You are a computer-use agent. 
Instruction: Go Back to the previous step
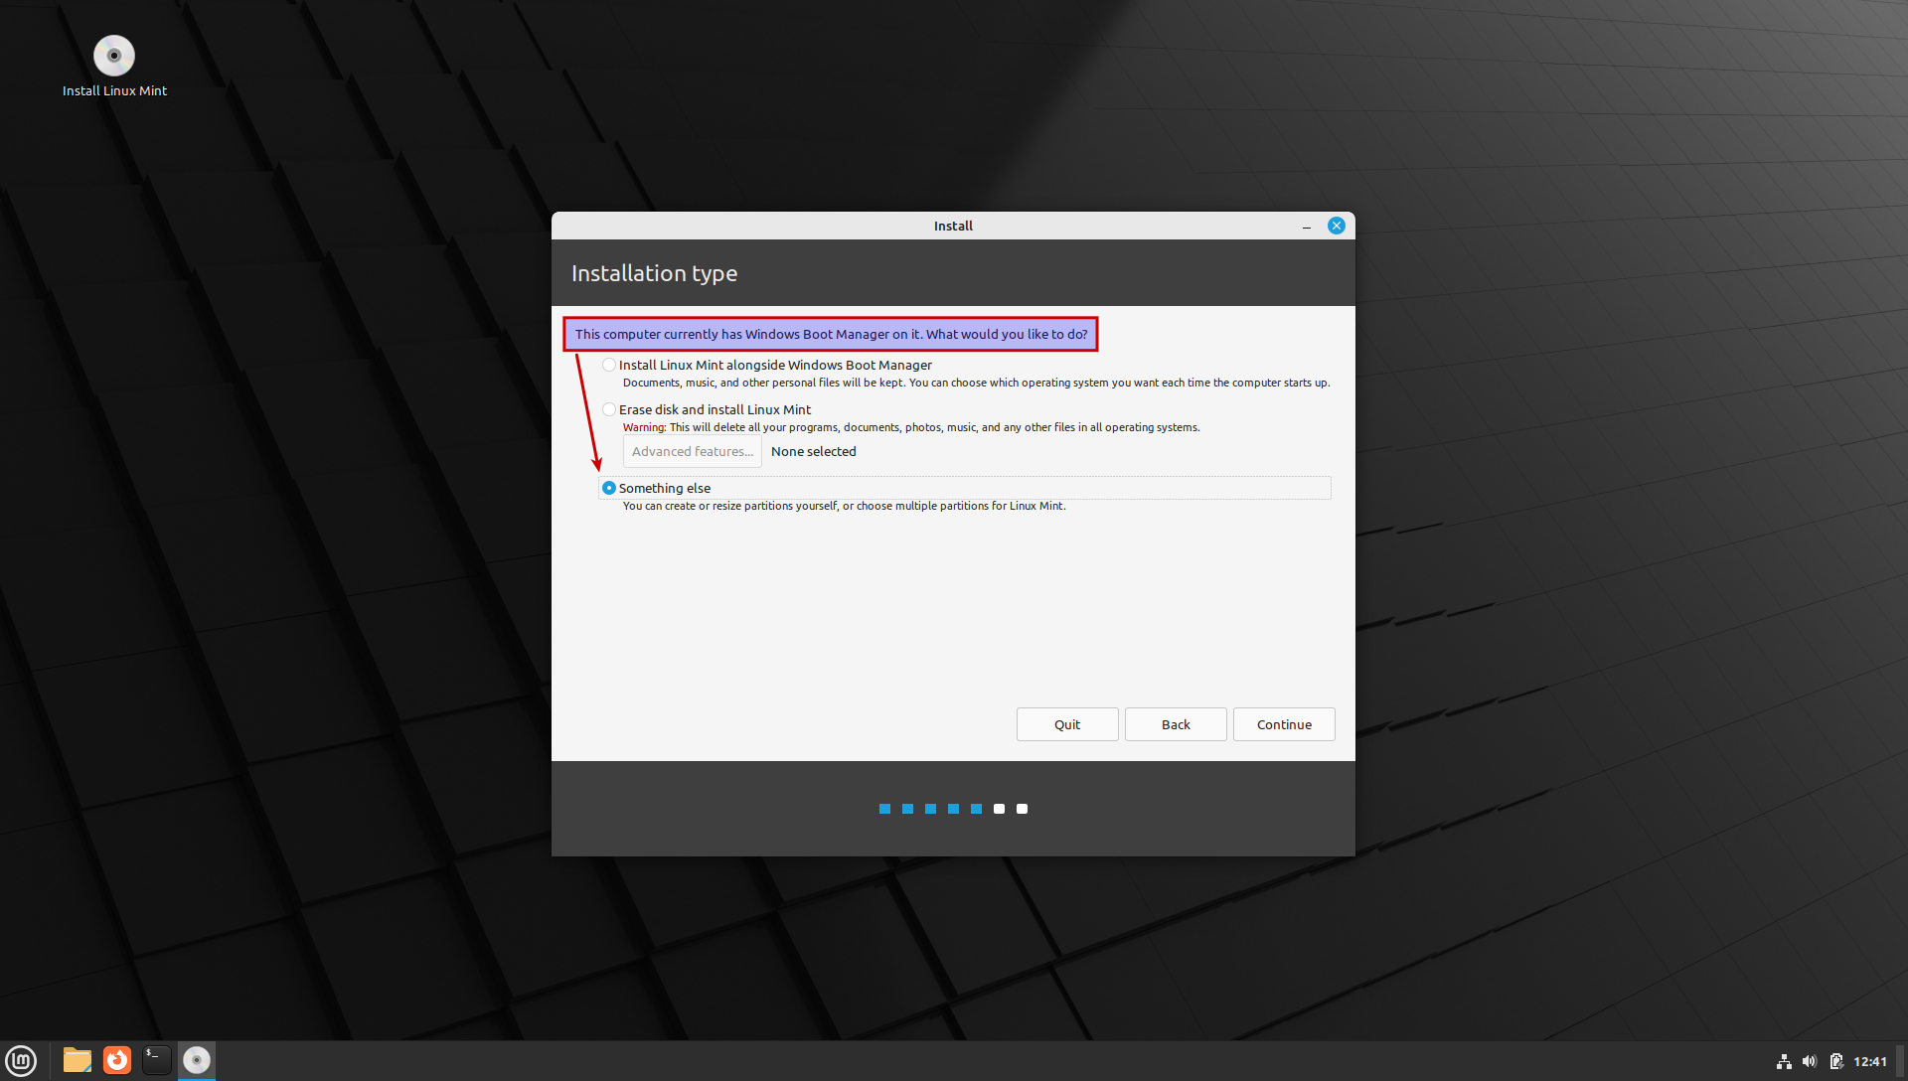pyautogui.click(x=1176, y=724)
